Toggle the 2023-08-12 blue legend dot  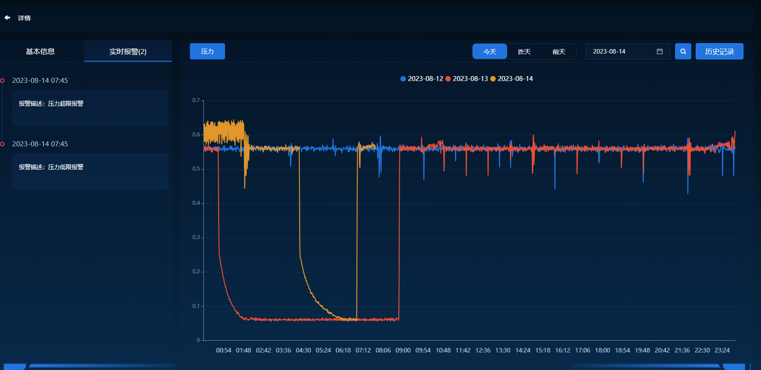point(403,79)
